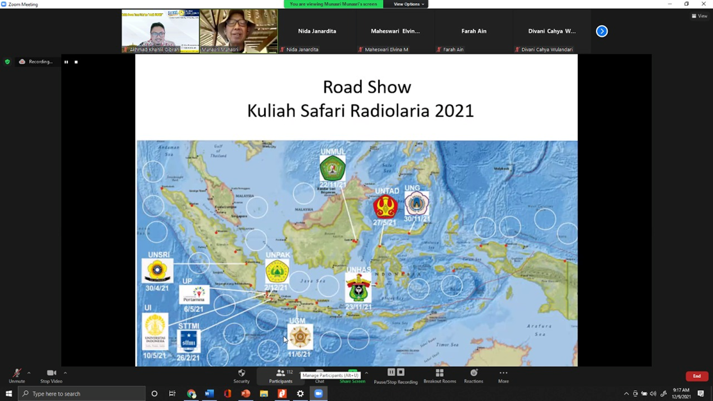Open Task View on taskbar
713x401 pixels.
pos(172,393)
